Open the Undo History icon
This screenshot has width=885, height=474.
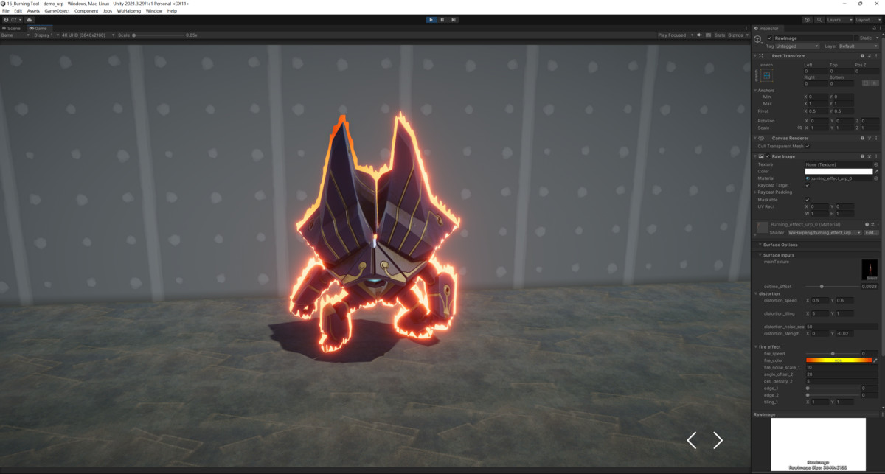(808, 20)
